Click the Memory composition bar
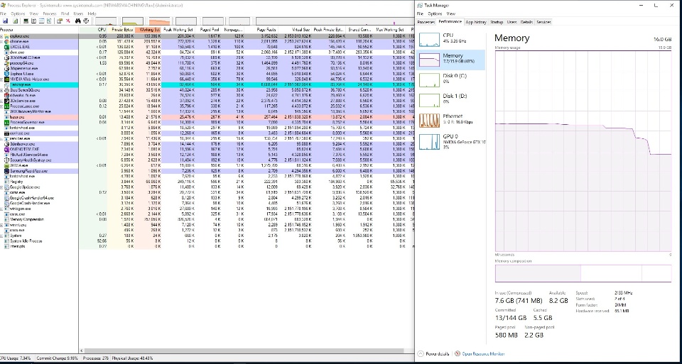This screenshot has width=682, height=364. tap(584, 273)
